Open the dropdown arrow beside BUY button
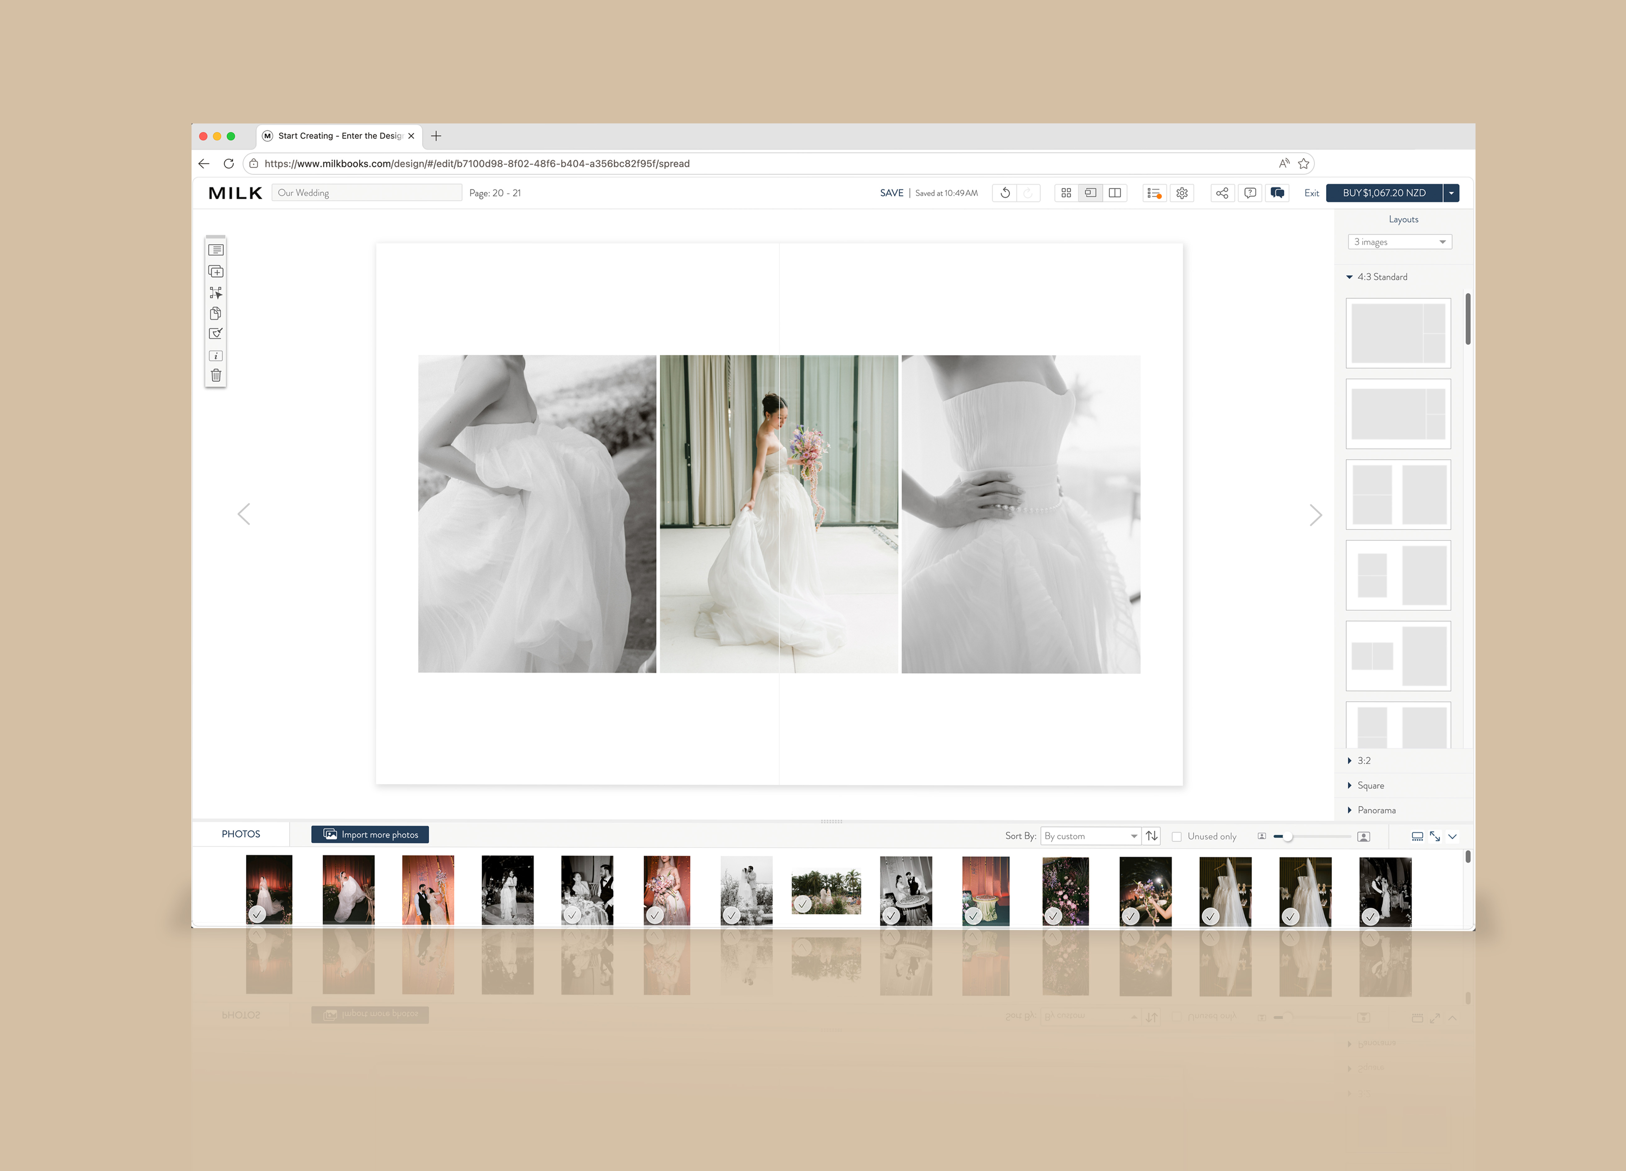 (x=1451, y=193)
